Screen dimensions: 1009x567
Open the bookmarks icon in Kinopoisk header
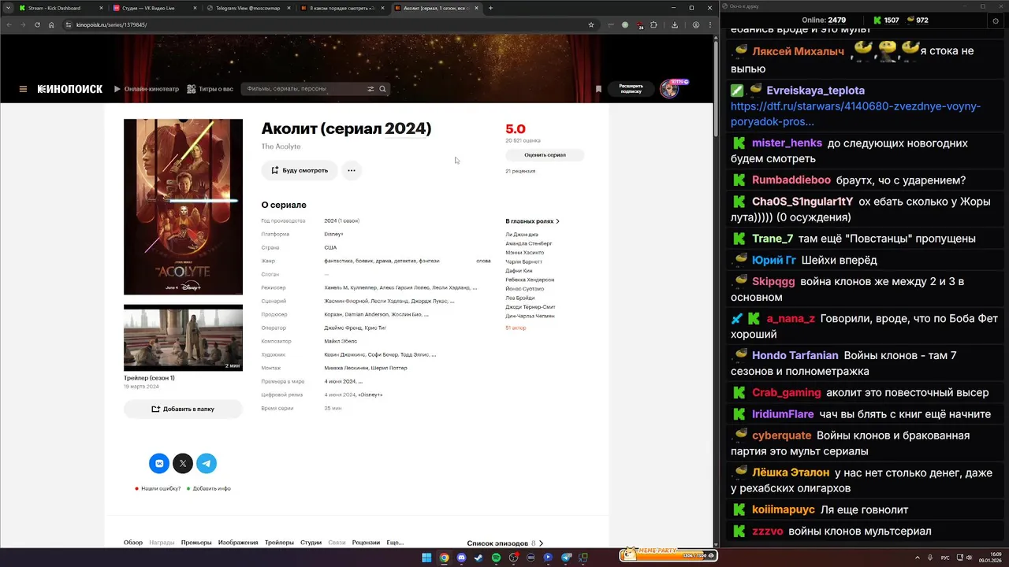point(598,89)
